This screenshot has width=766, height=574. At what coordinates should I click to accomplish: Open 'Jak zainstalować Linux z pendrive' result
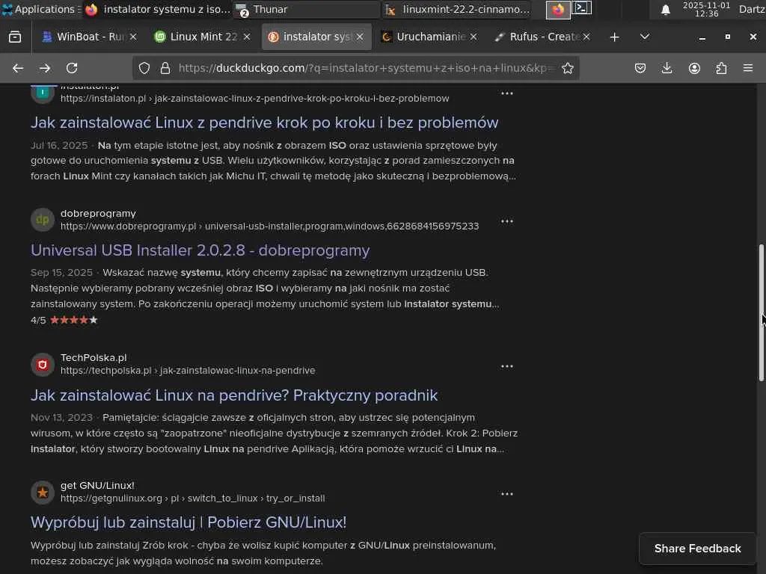pos(264,123)
